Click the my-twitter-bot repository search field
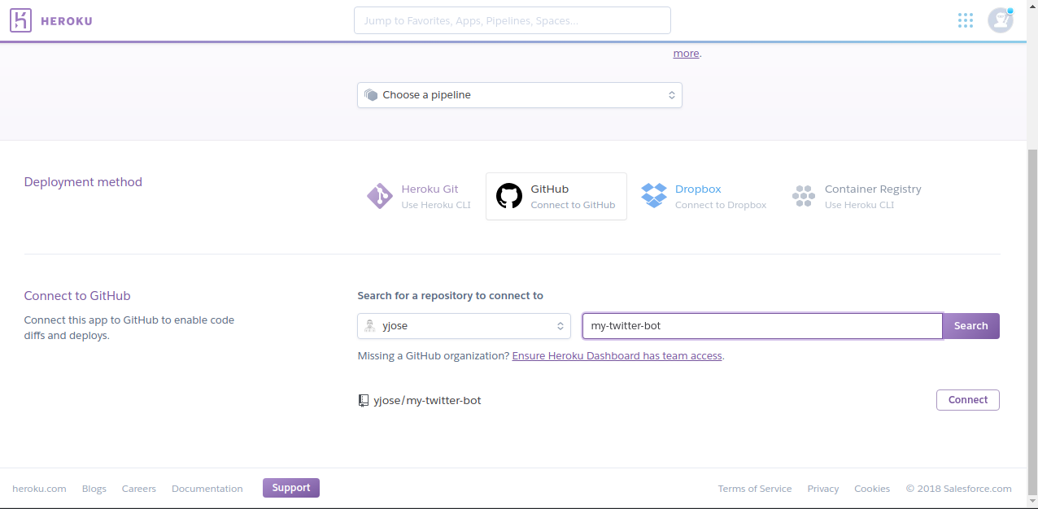 [x=762, y=326]
